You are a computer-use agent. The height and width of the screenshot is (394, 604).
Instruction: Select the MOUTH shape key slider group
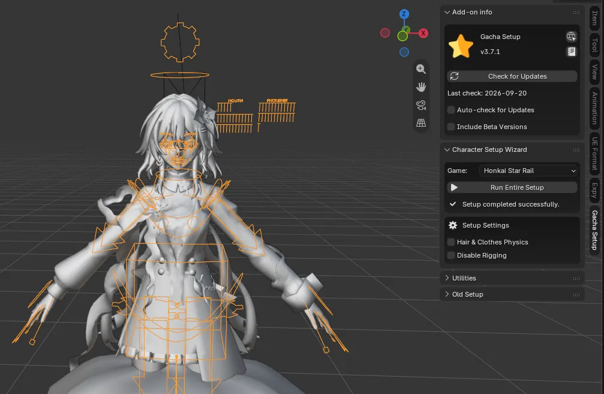(x=235, y=116)
